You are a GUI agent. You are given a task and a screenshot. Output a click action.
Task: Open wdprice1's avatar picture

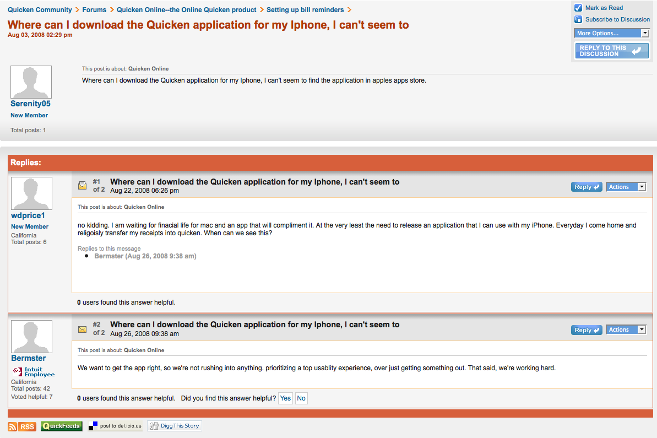[31, 193]
